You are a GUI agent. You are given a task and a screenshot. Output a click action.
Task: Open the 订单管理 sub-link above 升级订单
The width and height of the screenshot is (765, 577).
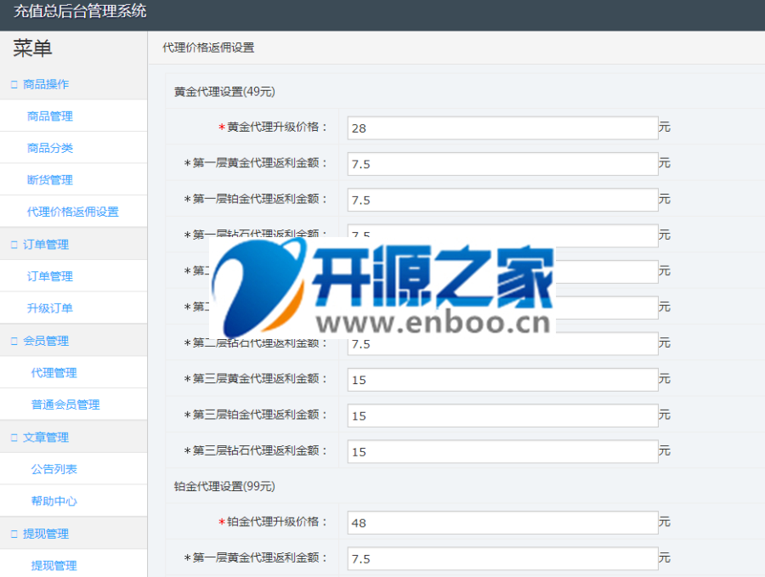pyautogui.click(x=50, y=276)
